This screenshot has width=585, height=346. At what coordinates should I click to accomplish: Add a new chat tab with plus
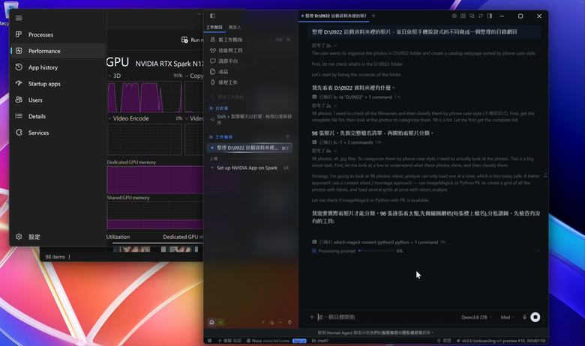pyautogui.click(x=373, y=16)
